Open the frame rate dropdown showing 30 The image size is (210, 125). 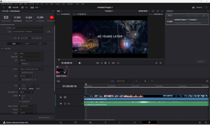(x=25, y=76)
